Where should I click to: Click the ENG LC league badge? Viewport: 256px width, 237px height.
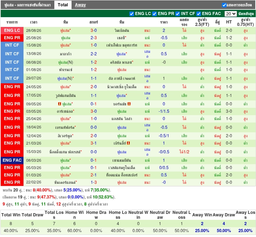coord(12,30)
